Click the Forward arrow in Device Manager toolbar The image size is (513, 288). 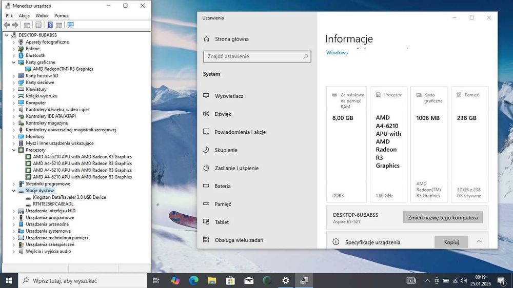[x=15, y=25]
